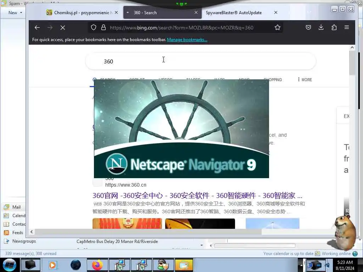
Task: Click the browser horizontal scrollbar left arrow
Action: (x=32, y=232)
